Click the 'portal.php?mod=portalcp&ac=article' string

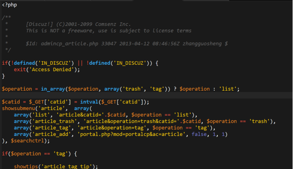(x=131, y=134)
